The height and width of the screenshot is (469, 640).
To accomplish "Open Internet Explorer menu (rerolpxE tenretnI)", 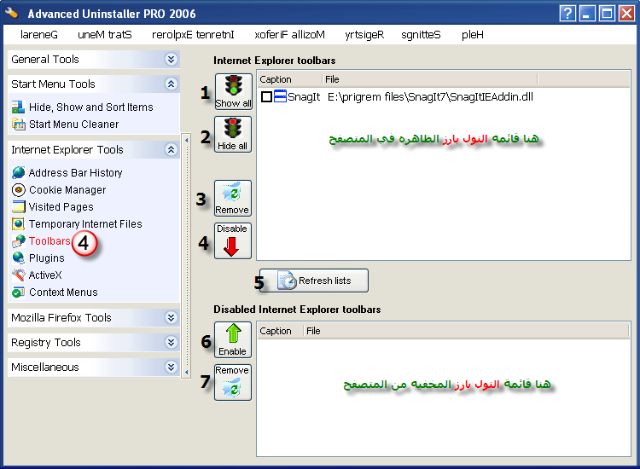I will (193, 35).
